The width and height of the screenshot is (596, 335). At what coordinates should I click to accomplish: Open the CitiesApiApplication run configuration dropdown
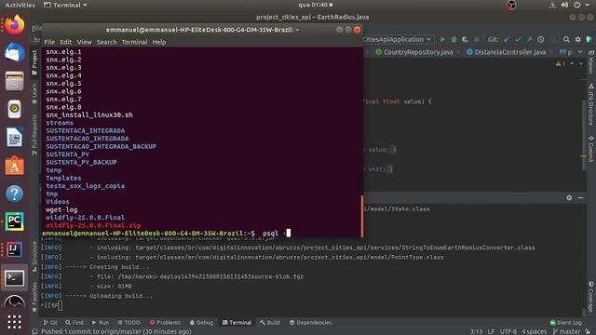(398, 39)
